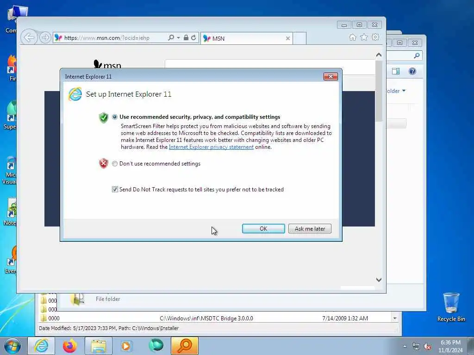This screenshot has height=355, width=474.
Task: Confirm setup with the OK button
Action: coord(263,228)
